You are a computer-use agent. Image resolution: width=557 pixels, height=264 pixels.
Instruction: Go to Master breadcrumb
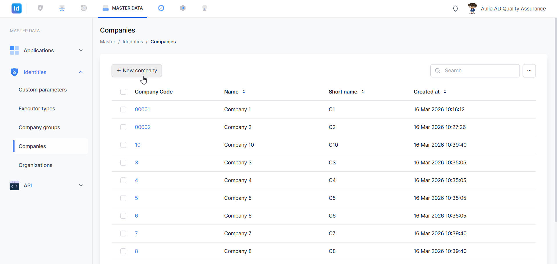coord(108,42)
